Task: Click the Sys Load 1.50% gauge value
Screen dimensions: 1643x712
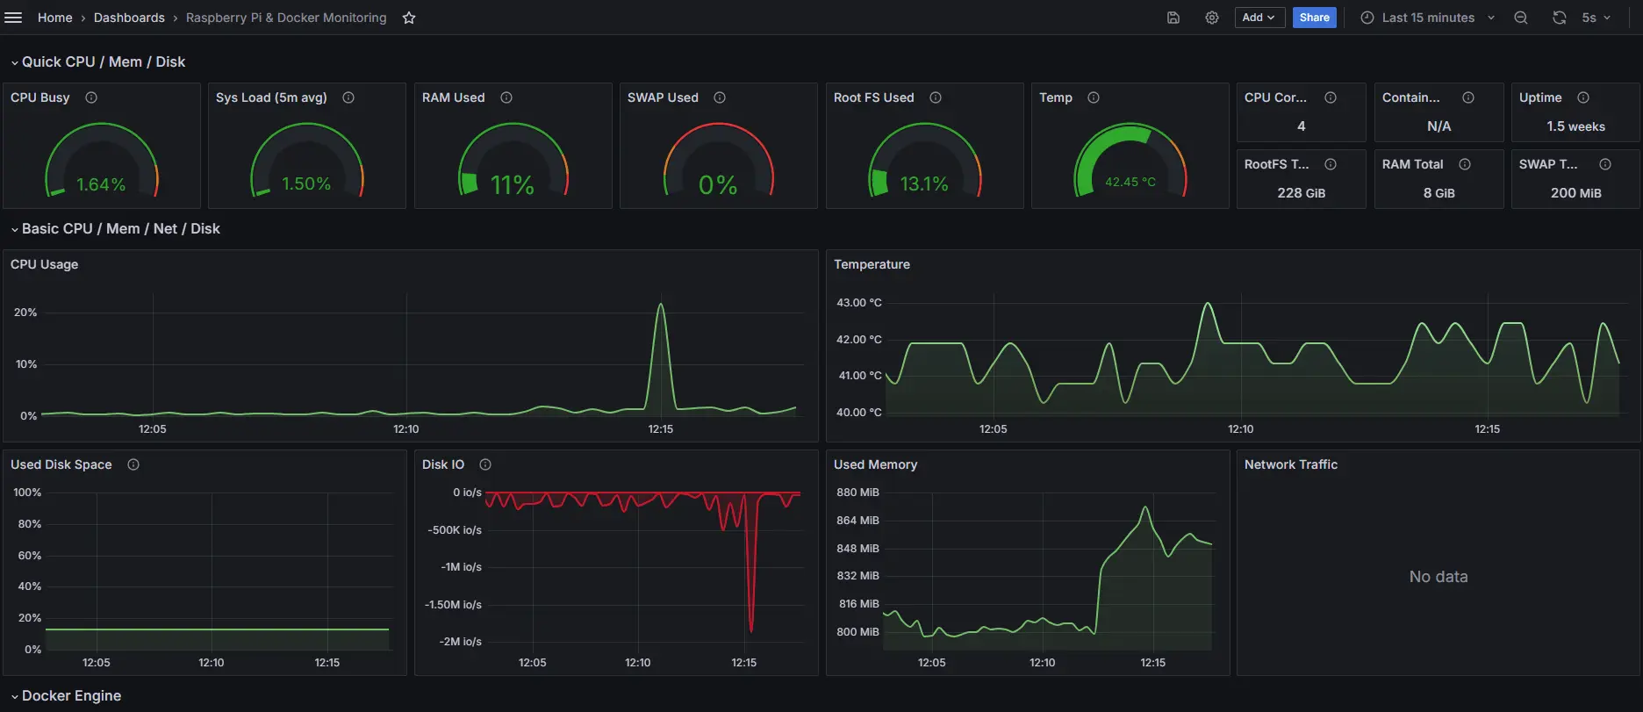Action: (x=306, y=183)
